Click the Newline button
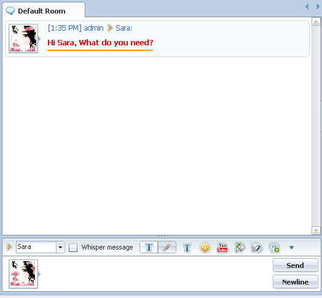The image size is (322, 298). [x=296, y=282]
